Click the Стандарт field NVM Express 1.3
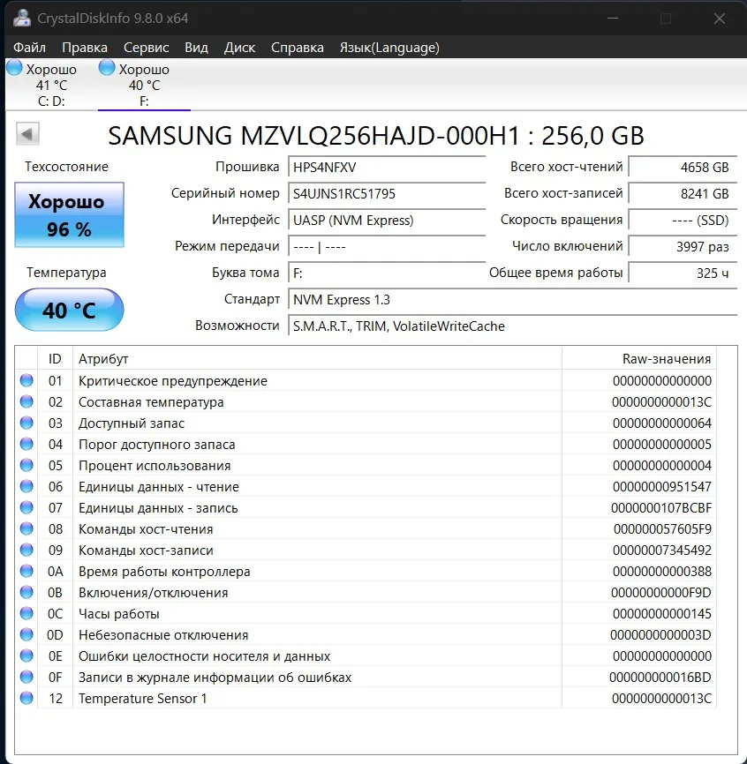Image resolution: width=747 pixels, height=764 pixels. pyautogui.click(x=512, y=299)
